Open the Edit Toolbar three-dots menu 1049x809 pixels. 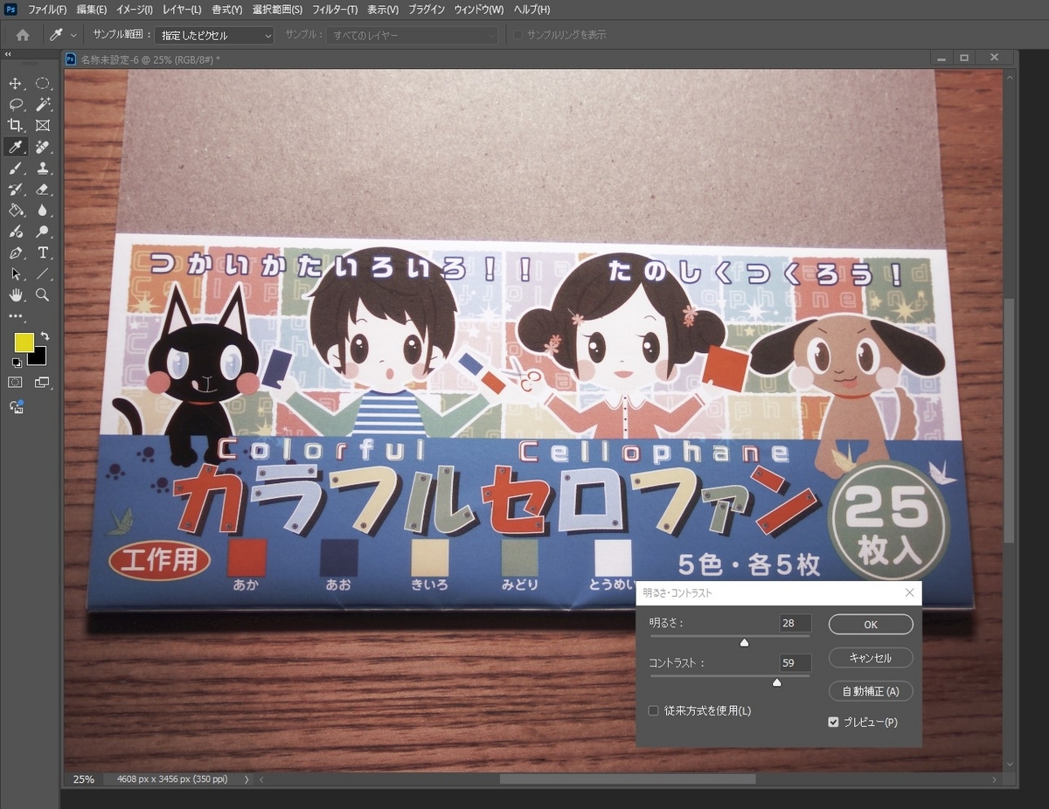click(15, 315)
